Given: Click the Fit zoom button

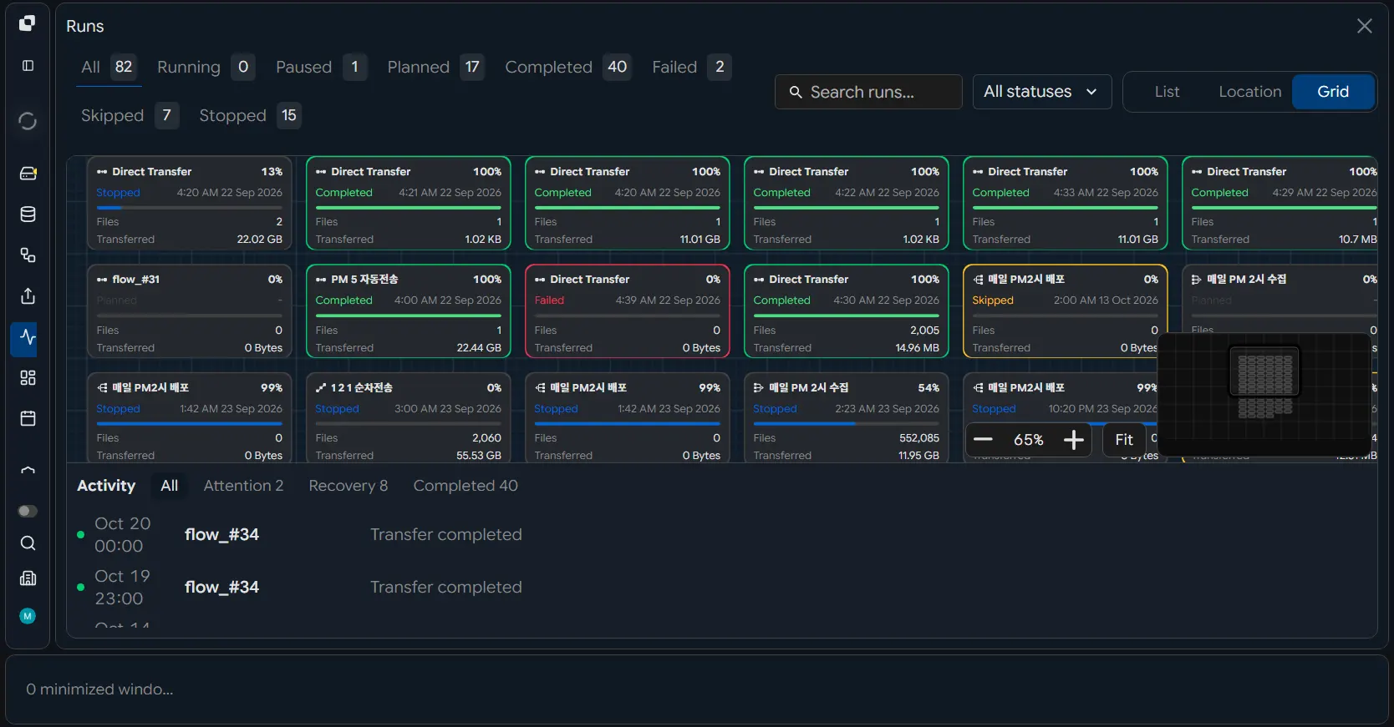Looking at the screenshot, I should [x=1124, y=440].
